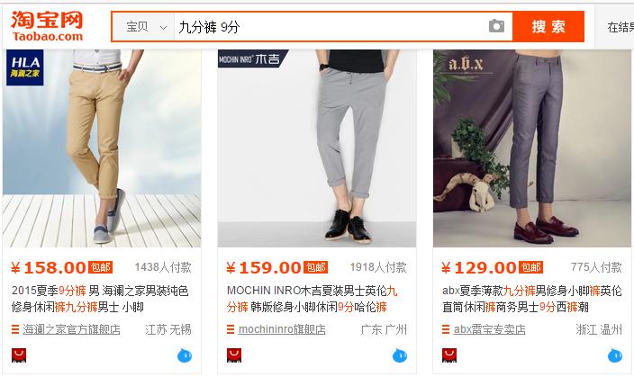Open 海澜之家官方旗舰店 store link
Image resolution: width=634 pixels, height=377 pixels.
(71, 329)
